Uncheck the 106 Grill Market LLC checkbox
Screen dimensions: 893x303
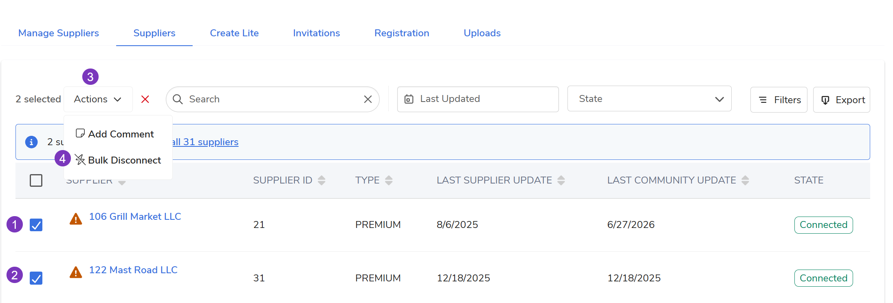36,225
